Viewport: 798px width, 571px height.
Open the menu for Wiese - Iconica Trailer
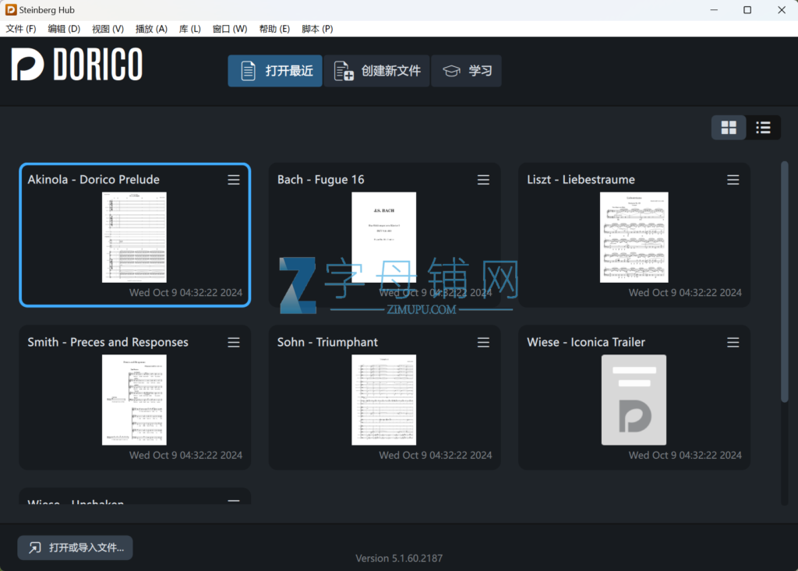tap(733, 343)
